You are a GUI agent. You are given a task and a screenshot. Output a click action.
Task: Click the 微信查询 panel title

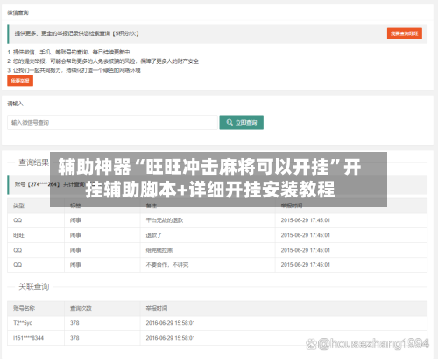pyautogui.click(x=18, y=12)
